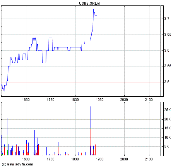Select the 10K volume axis label
Image resolution: width=178 pixels, height=167 pixels.
coord(168,137)
